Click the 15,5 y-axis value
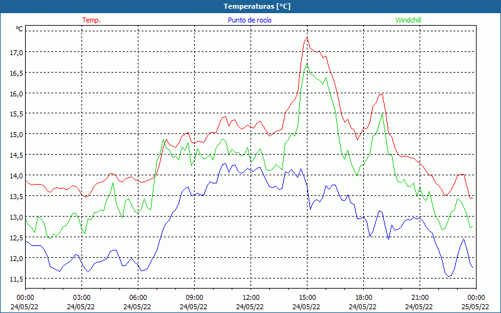The image size is (501, 313). 17,114
